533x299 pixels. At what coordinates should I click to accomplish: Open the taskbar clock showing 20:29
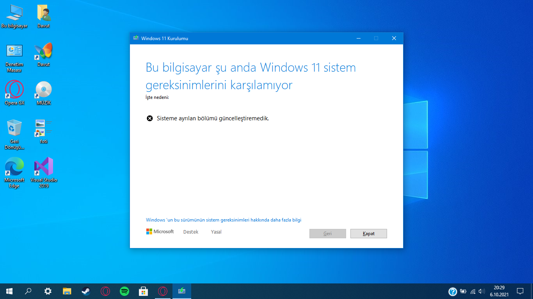pyautogui.click(x=499, y=291)
